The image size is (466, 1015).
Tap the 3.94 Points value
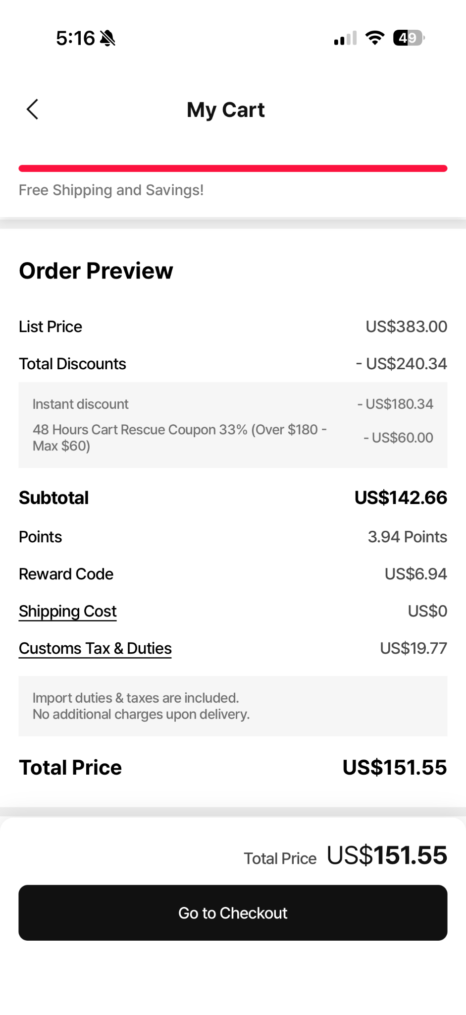[408, 537]
